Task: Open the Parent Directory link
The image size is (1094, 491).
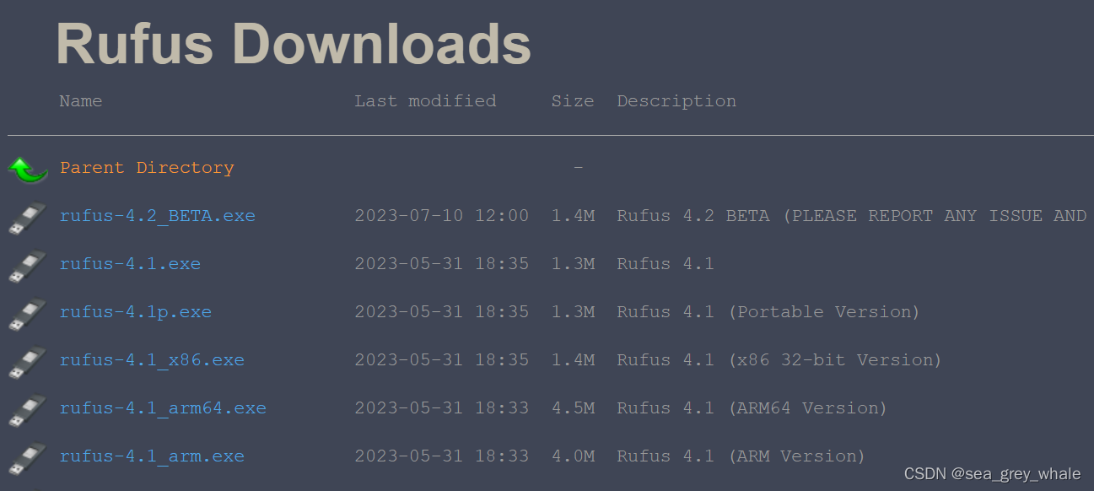Action: pyautogui.click(x=146, y=167)
